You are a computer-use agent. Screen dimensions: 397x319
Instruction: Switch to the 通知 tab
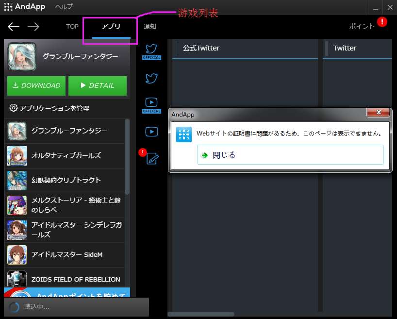click(149, 27)
